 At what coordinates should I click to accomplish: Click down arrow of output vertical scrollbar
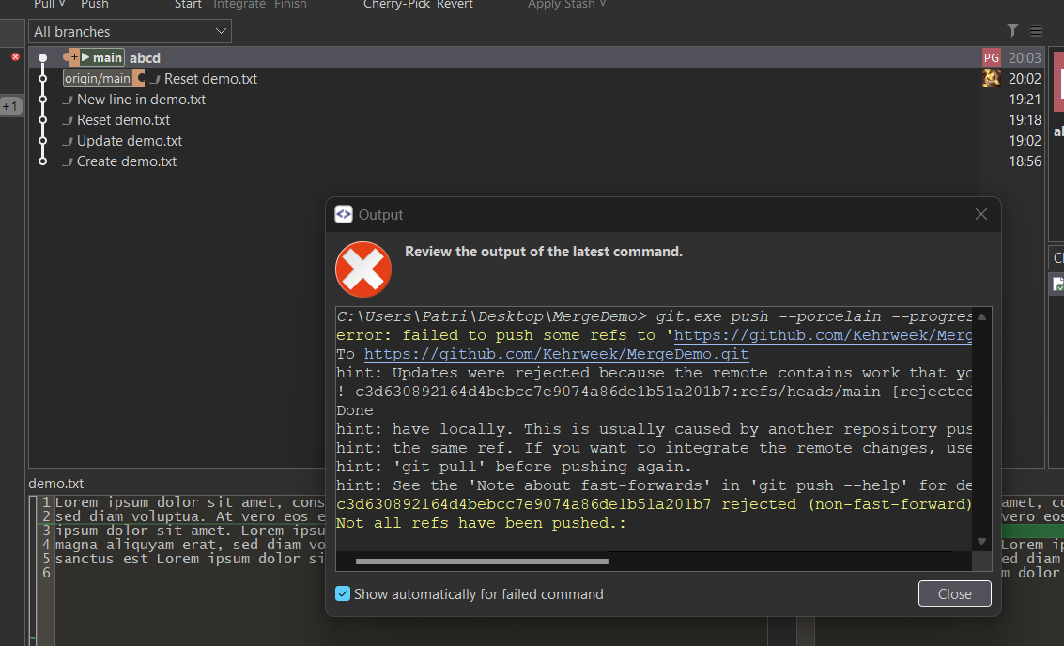click(x=981, y=542)
